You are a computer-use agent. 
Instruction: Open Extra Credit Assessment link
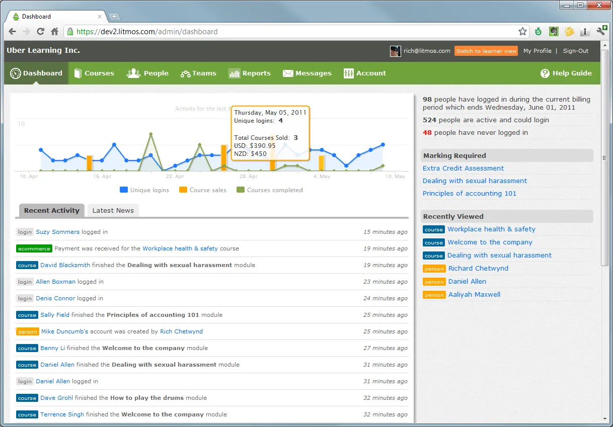(x=463, y=168)
